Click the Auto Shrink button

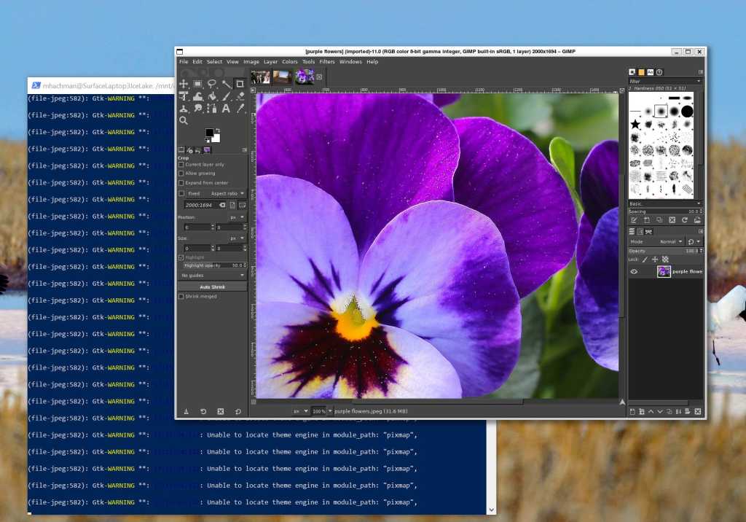[212, 287]
